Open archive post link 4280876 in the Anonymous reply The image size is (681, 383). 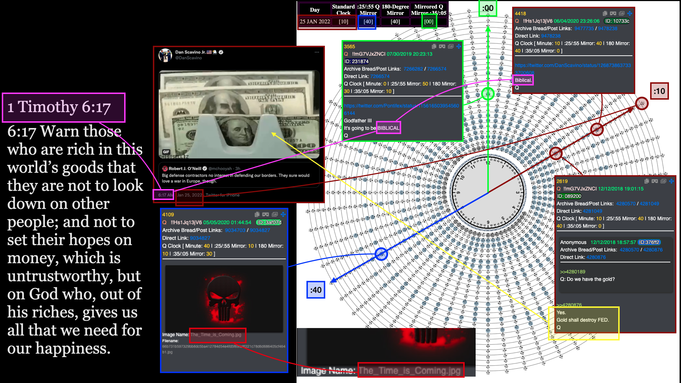pyautogui.click(x=653, y=250)
